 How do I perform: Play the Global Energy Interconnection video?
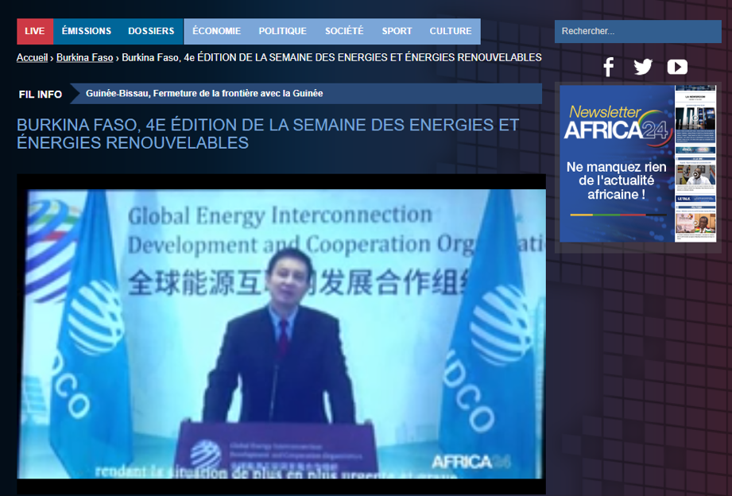click(281, 334)
